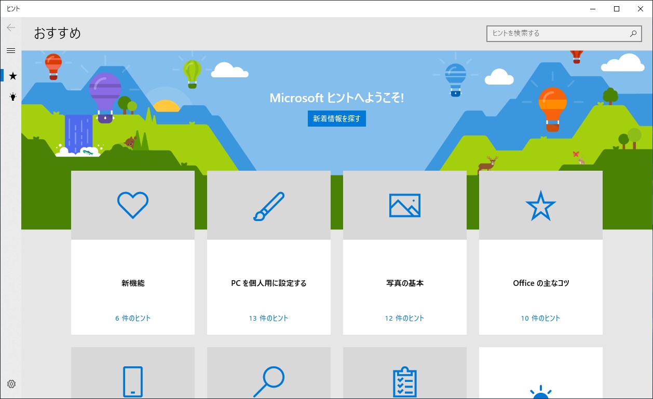The width and height of the screenshot is (653, 399).
Task: Click the おすすめ page heading
Action: (x=58, y=33)
